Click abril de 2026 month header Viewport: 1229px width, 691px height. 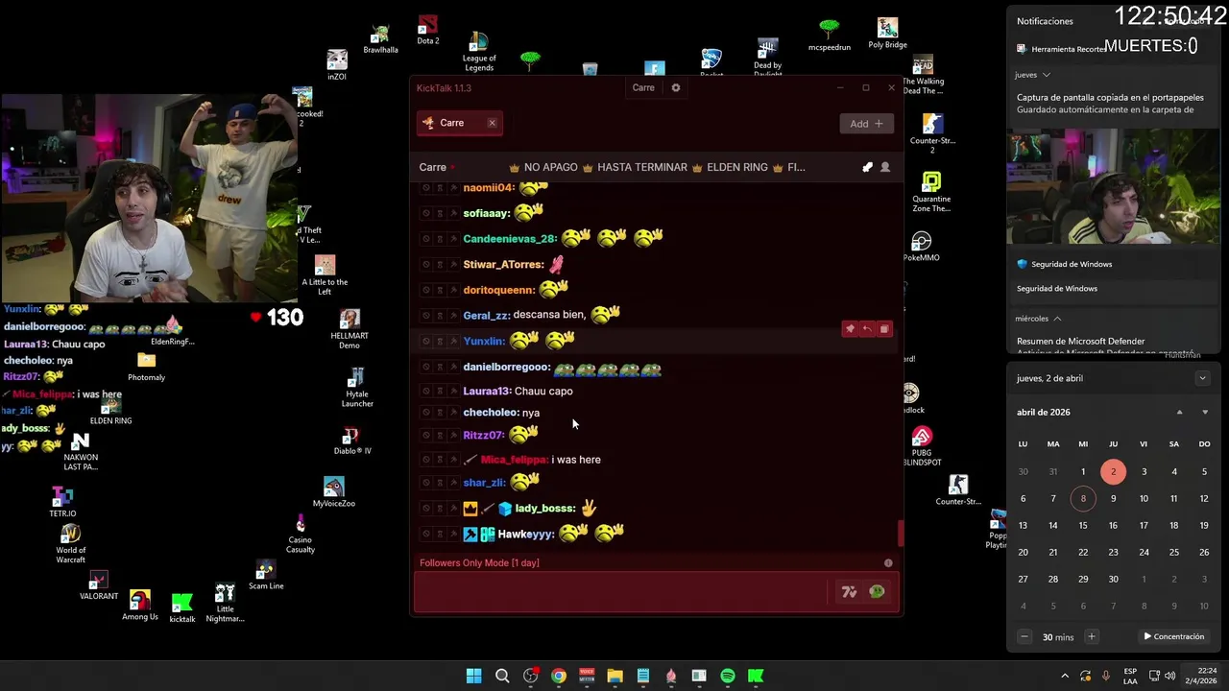click(1044, 413)
